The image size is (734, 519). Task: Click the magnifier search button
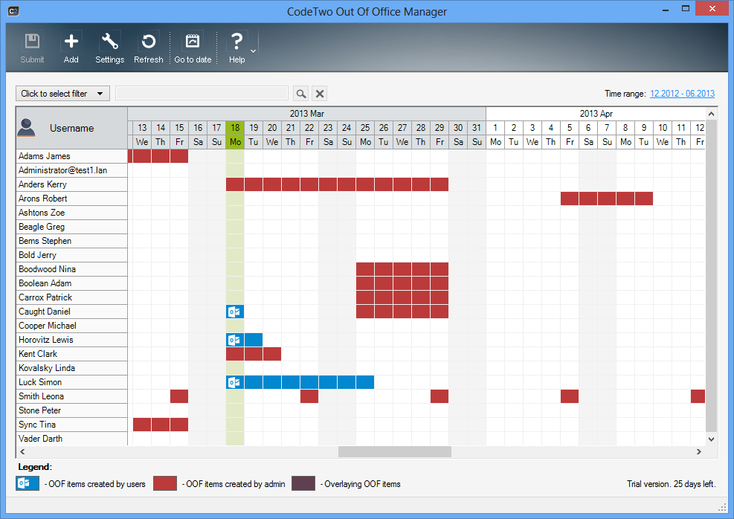pos(301,94)
